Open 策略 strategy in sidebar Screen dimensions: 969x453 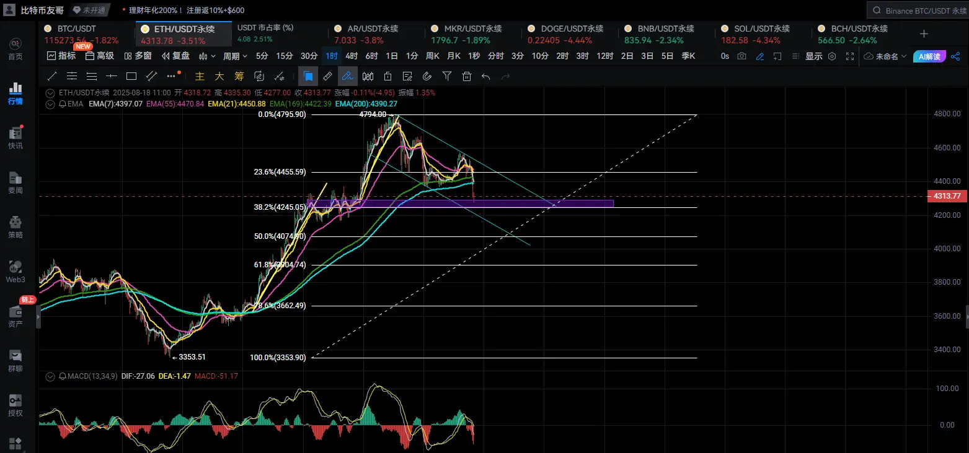coord(15,227)
